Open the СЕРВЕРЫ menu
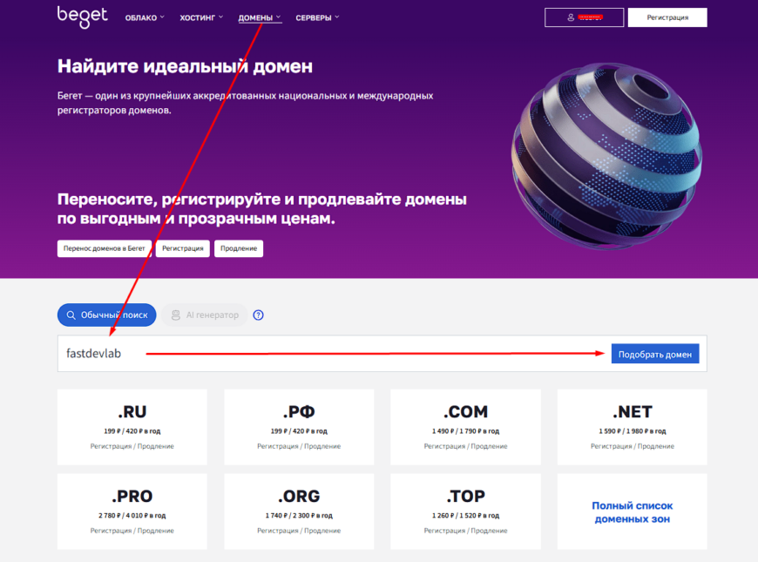This screenshot has width=758, height=562. coord(317,17)
